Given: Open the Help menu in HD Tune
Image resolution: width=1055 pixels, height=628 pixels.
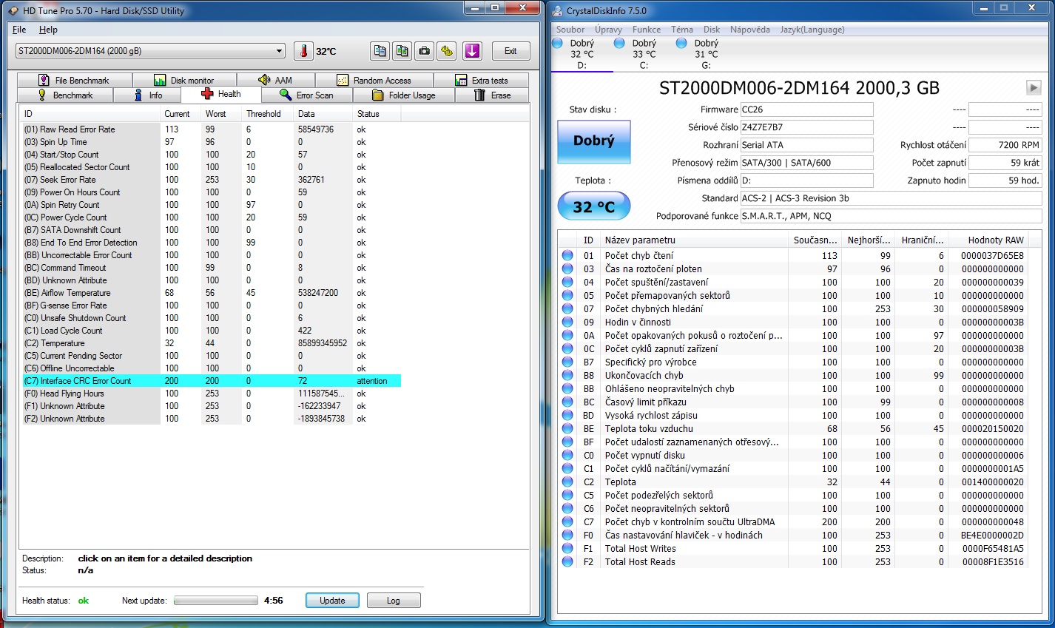Looking at the screenshot, I should coord(48,30).
